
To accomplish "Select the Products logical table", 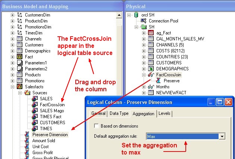I will pos(33,75).
